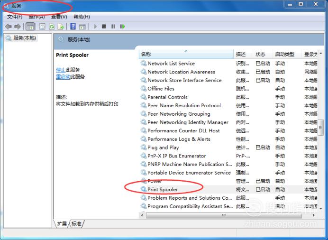Viewport: 328px width, 240px height.
Task: Click the vertical scrollbar thumb
Action: [320, 127]
